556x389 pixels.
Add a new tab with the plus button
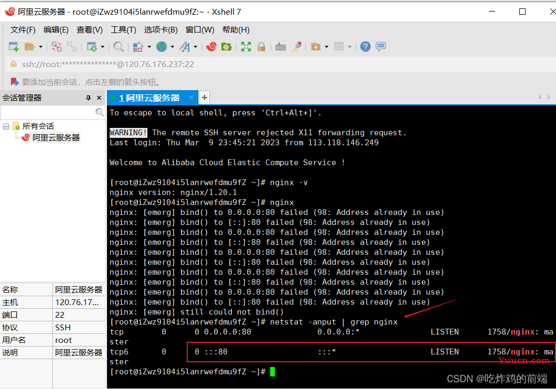(205, 98)
